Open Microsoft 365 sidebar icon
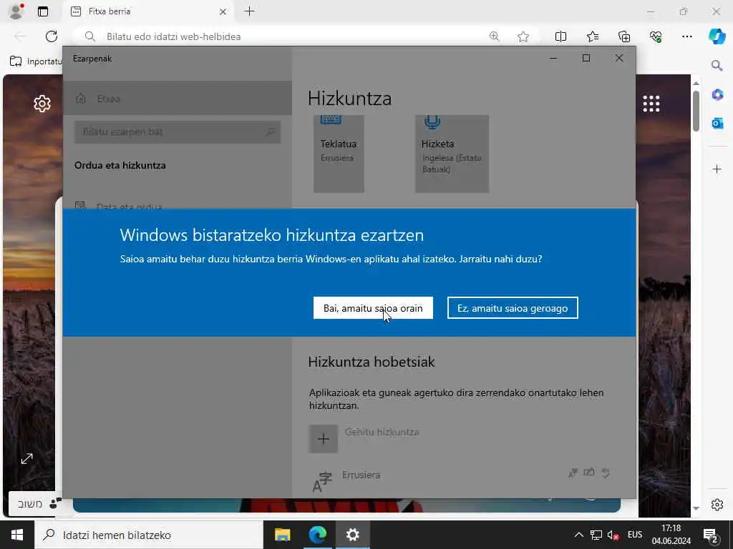The height and width of the screenshot is (549, 733). (717, 95)
